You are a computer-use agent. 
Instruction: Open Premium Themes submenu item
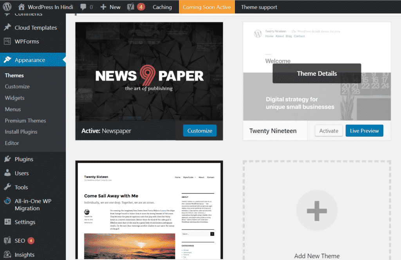tap(25, 120)
